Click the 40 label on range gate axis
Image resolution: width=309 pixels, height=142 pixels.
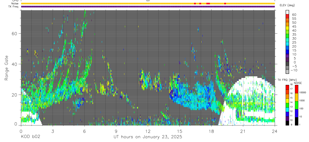15,64
